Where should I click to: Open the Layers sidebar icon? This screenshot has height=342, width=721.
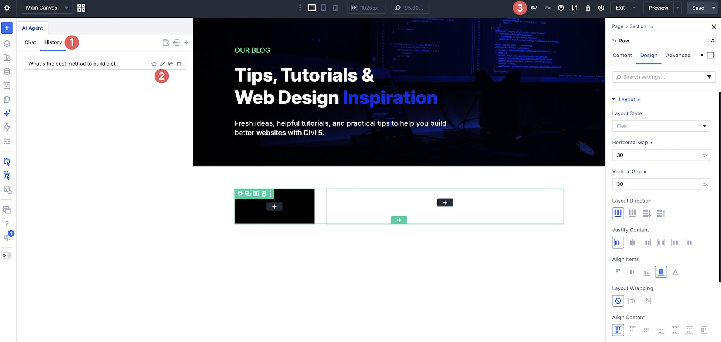coord(7,44)
